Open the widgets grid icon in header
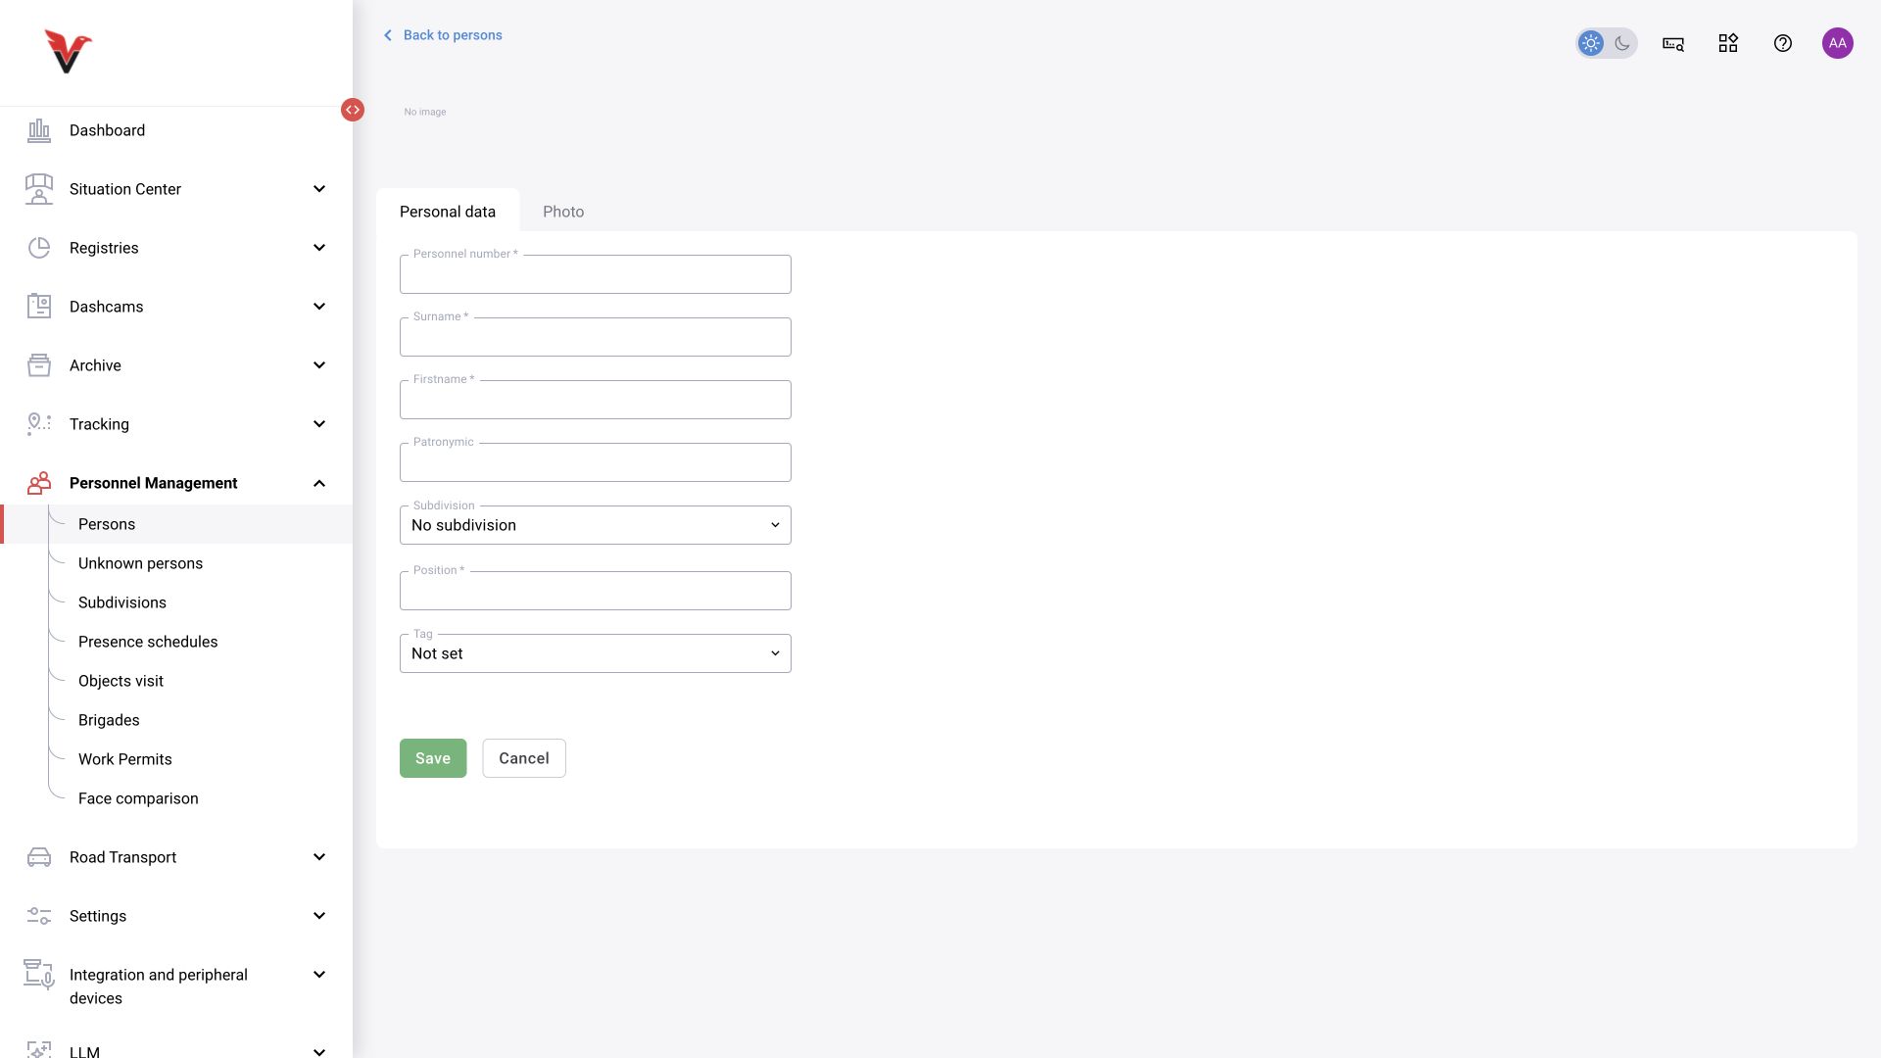 coord(1728,43)
